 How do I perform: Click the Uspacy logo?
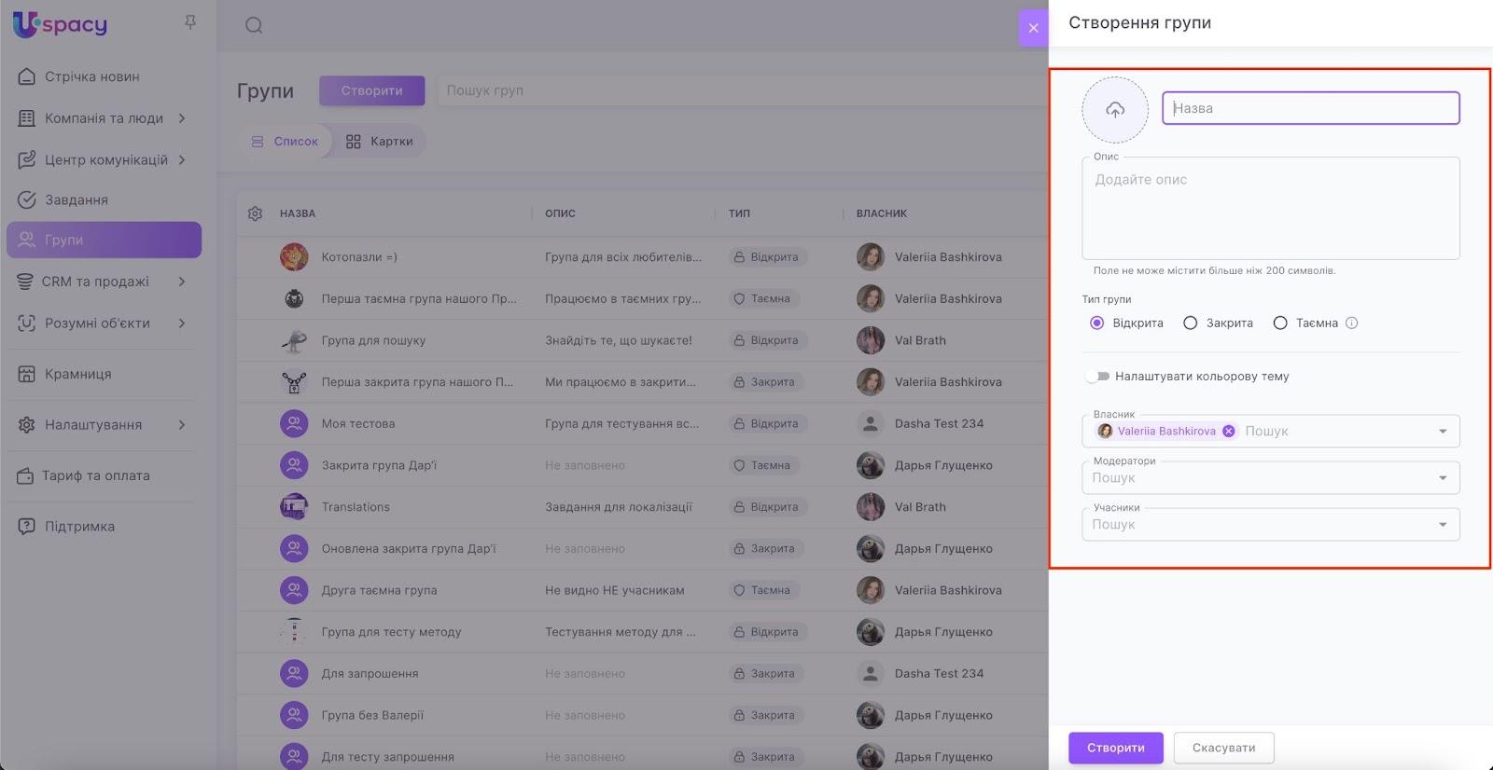[x=61, y=24]
